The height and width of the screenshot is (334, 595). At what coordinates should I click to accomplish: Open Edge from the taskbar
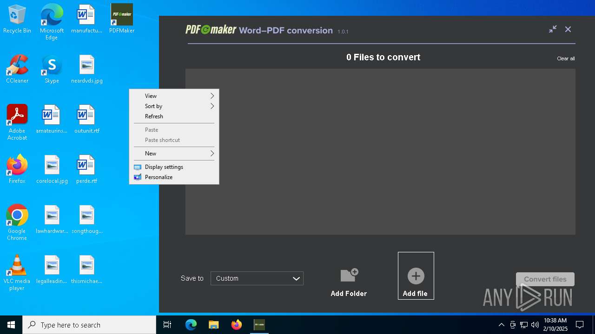coord(191,325)
